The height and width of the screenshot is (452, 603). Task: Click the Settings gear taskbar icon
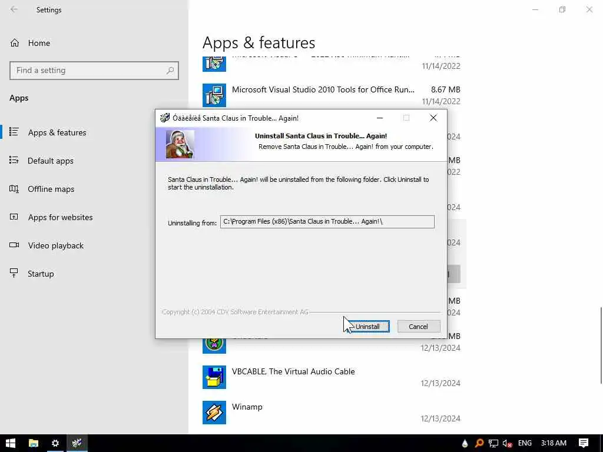[55, 443]
